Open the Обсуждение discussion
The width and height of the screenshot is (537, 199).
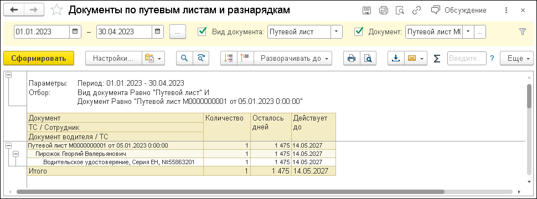458,11
